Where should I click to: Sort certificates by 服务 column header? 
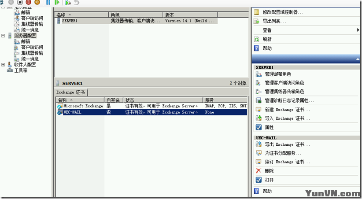225,100
